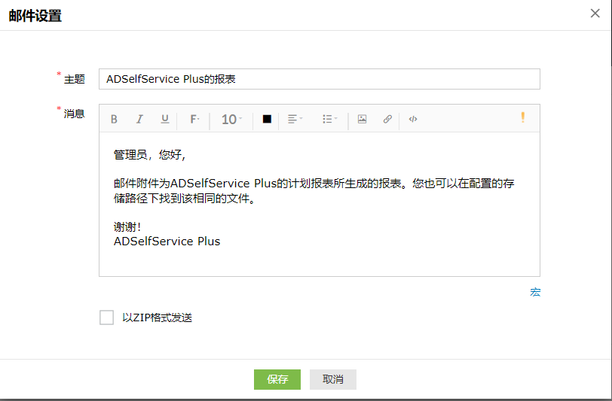Close the 邮件设置 dialog

pyautogui.click(x=595, y=14)
